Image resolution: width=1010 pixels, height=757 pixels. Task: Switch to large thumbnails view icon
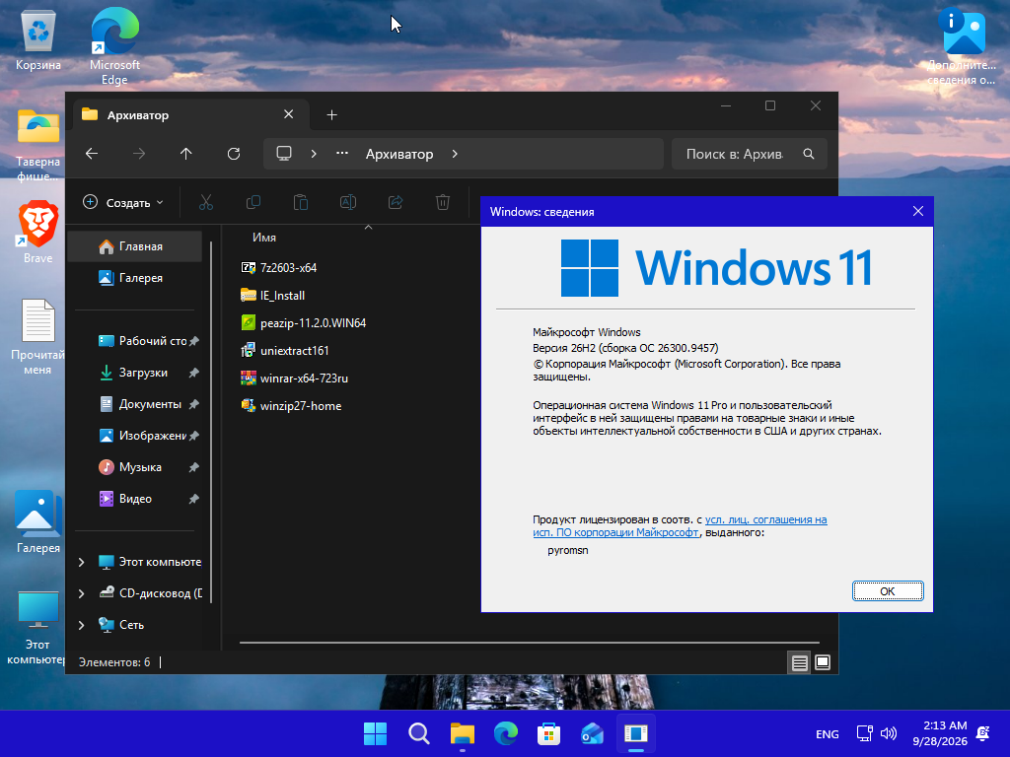coord(823,662)
